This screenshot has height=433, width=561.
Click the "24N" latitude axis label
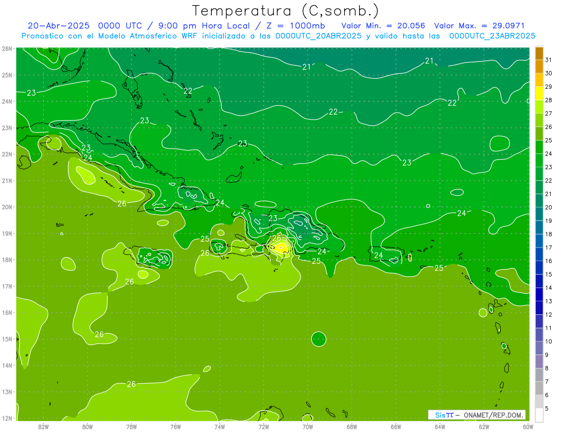[x=7, y=101]
